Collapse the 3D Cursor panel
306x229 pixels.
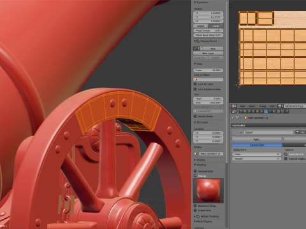195,122
